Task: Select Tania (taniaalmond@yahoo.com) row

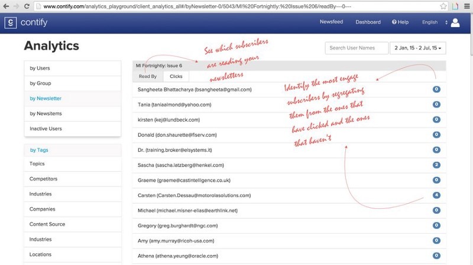Action: pos(289,104)
